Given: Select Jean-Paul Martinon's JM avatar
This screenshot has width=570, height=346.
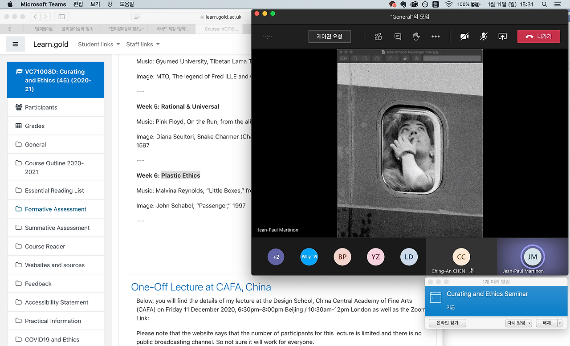Looking at the screenshot, I should click(533, 257).
